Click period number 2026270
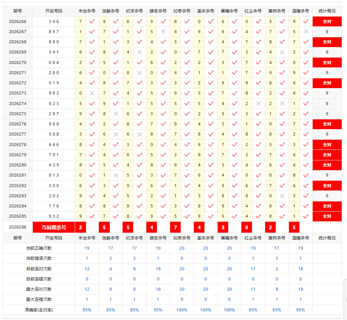 pos(18,62)
